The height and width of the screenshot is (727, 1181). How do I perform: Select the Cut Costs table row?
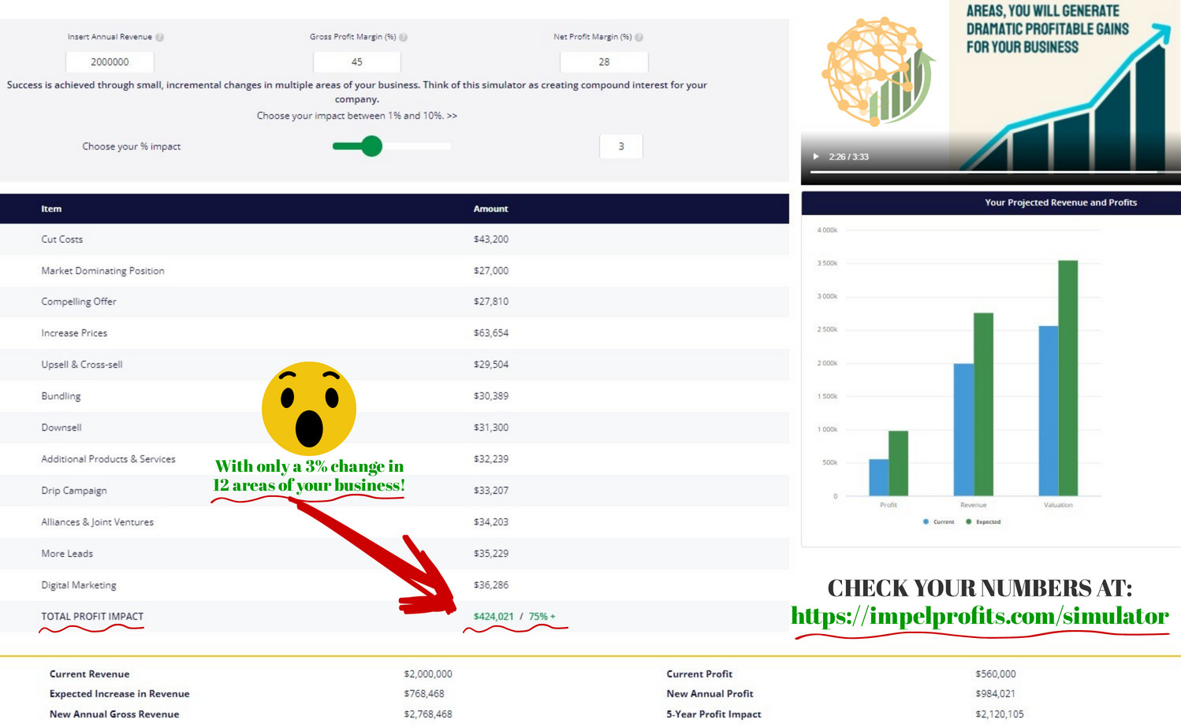click(394, 239)
